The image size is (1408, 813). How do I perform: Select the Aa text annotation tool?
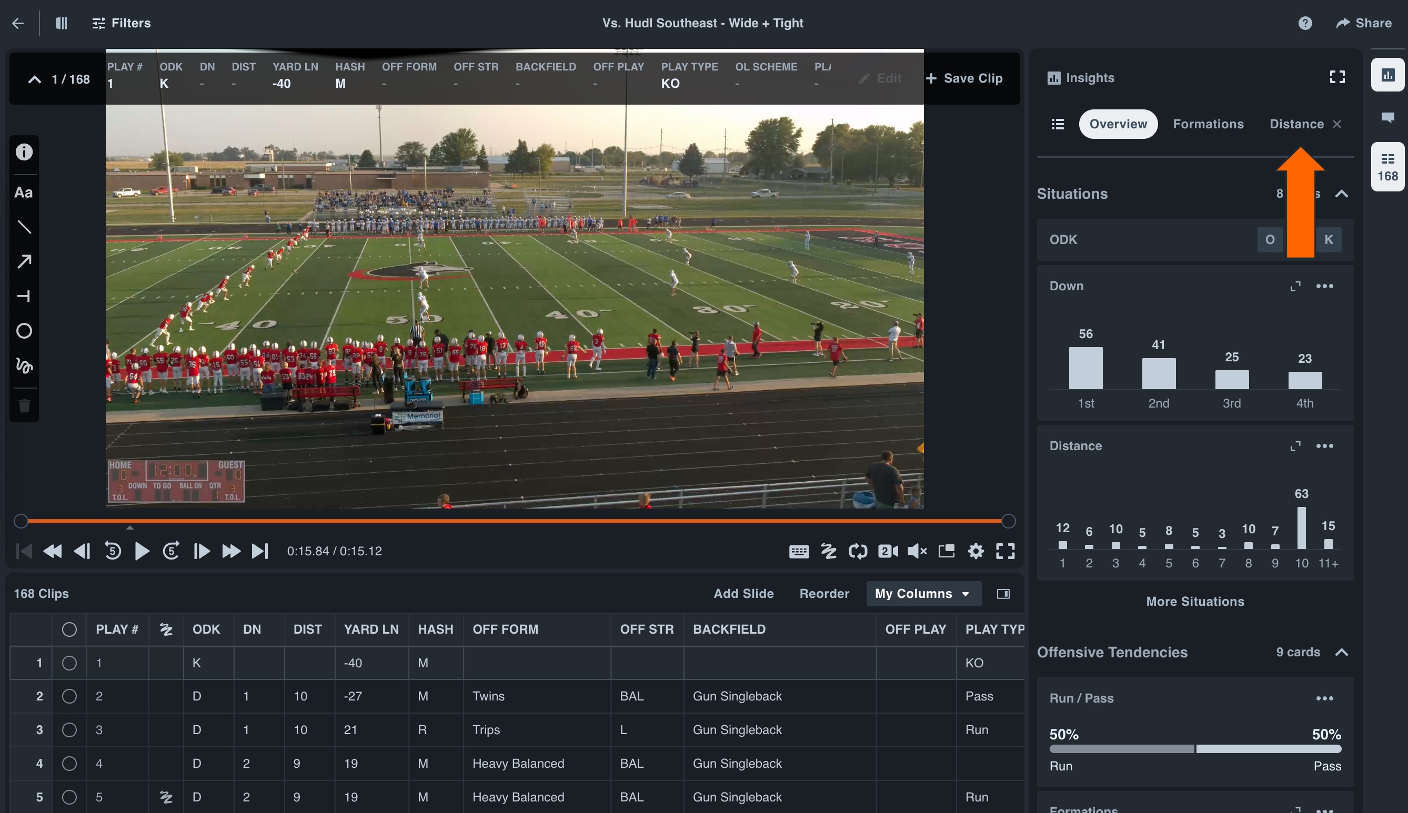tap(24, 192)
